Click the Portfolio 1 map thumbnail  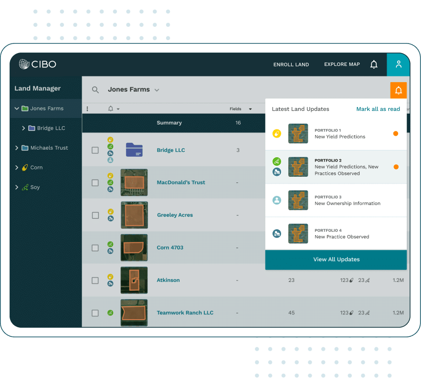click(x=298, y=133)
